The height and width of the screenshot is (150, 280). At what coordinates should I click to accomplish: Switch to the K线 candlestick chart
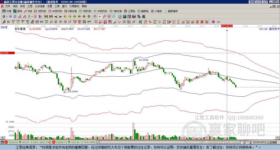pos(28,11)
